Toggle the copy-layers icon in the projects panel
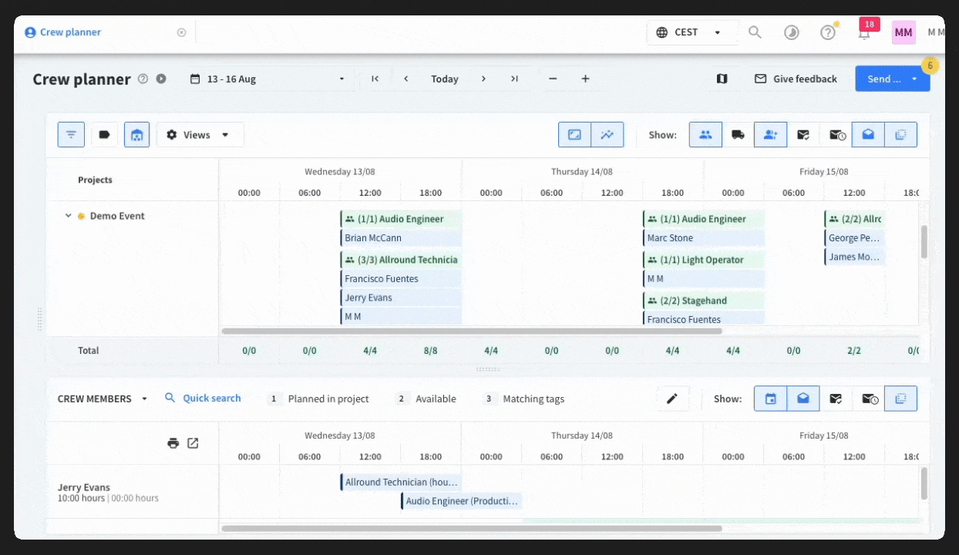 [901, 135]
